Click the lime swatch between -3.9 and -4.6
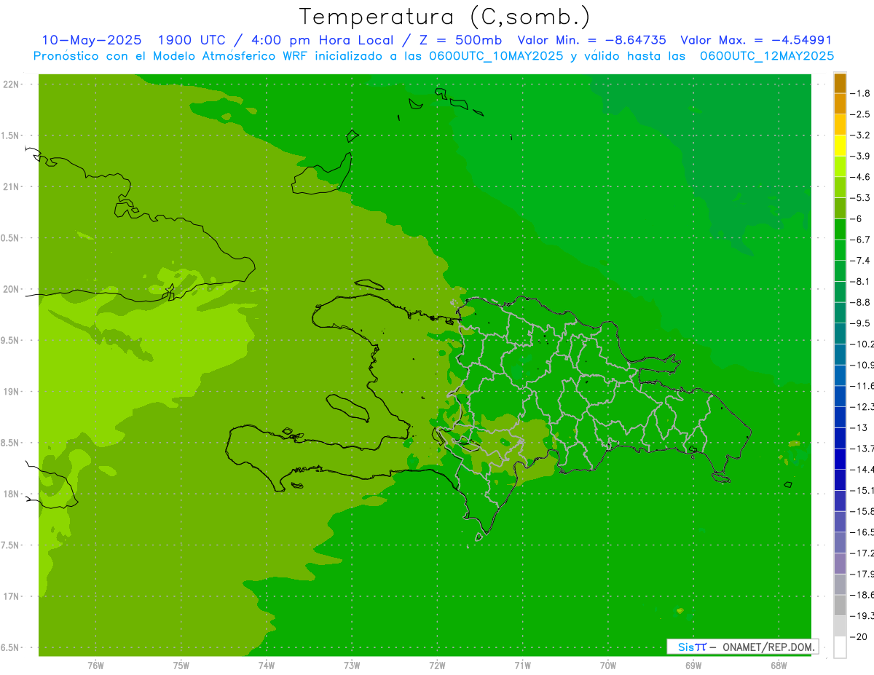The width and height of the screenshot is (874, 675). tap(840, 167)
